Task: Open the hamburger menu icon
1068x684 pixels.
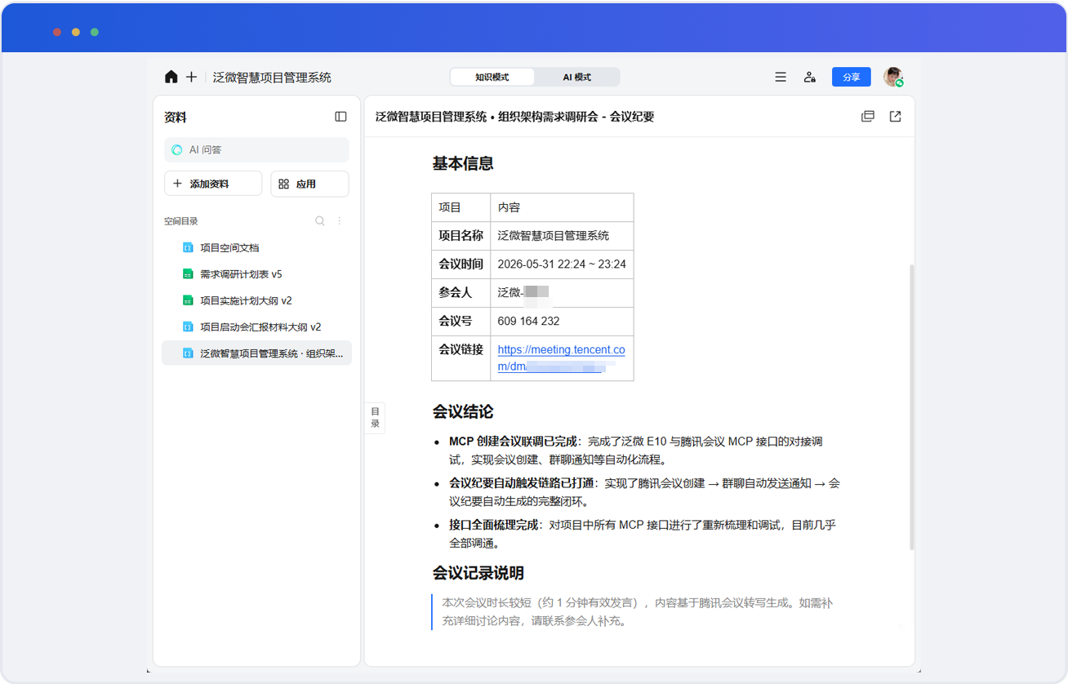Action: 781,77
